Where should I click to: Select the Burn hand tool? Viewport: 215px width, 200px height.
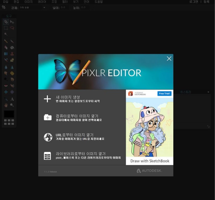pyautogui.click(x=12, y=79)
